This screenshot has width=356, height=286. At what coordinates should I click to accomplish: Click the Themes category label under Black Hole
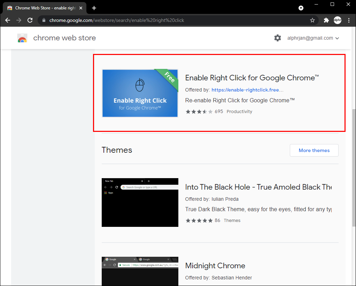point(232,221)
